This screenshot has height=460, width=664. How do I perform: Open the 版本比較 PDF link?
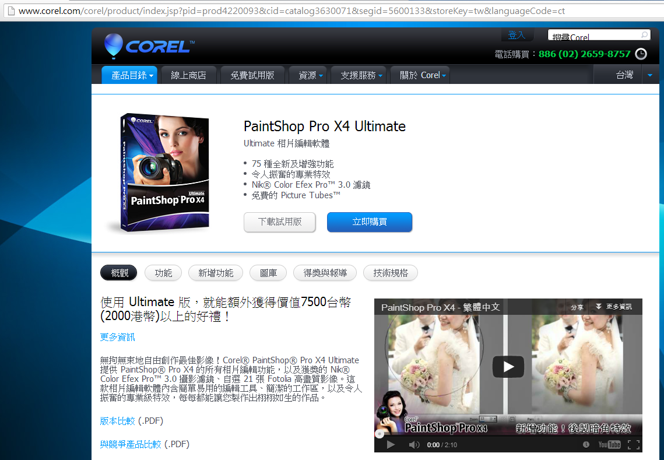tap(117, 421)
